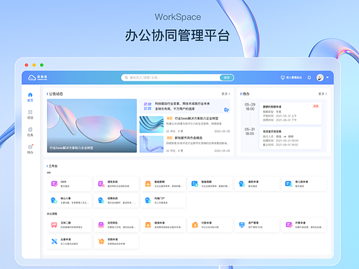The width and height of the screenshot is (359, 269).
Task: Open the 05-31 to-do card
Action: tap(291, 138)
